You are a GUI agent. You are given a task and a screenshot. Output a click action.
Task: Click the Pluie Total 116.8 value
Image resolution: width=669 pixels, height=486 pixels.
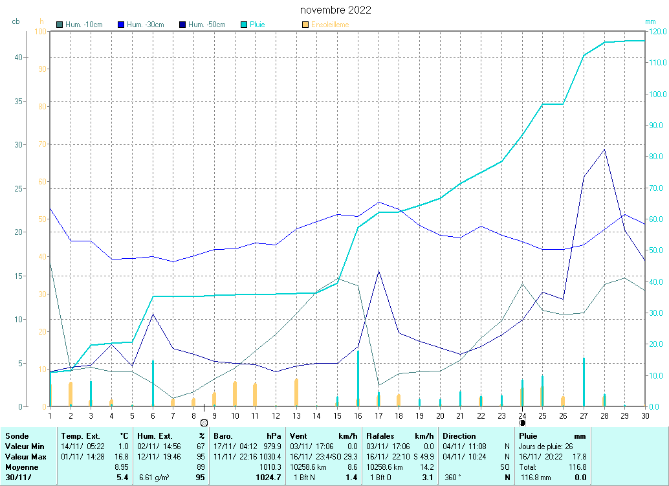577,467
